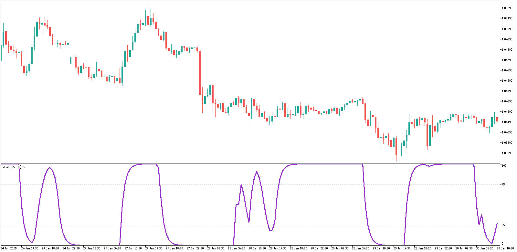Click the 30 Jan 10:30 time label

tap(505, 248)
